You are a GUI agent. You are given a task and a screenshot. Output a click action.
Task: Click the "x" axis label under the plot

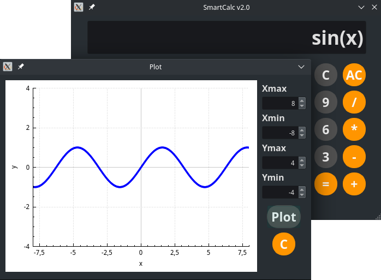[141, 264]
